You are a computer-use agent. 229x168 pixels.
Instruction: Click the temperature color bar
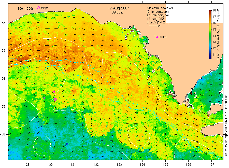point(210,35)
